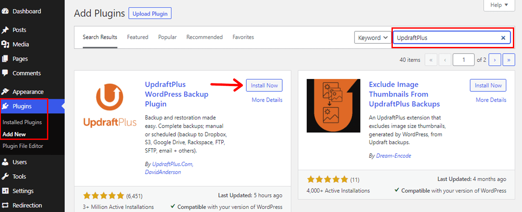The height and width of the screenshot is (212, 522).
Task: Click the 3+ Million Active Installations text
Action: coord(118,207)
